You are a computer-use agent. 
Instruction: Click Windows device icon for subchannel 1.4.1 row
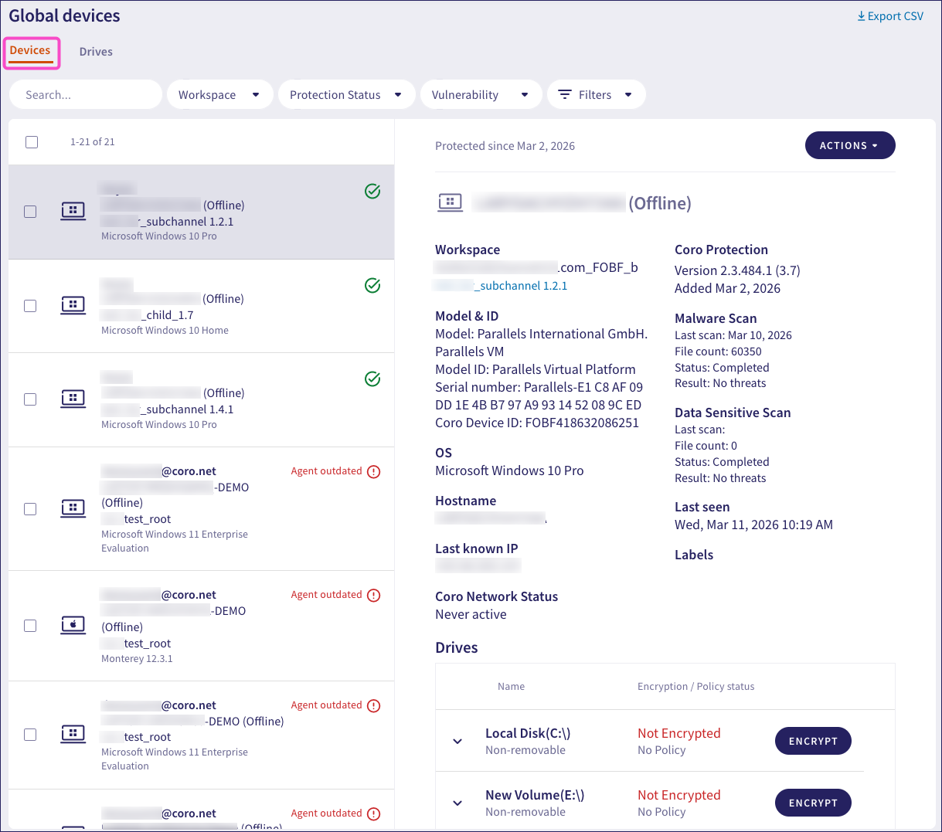(x=73, y=399)
